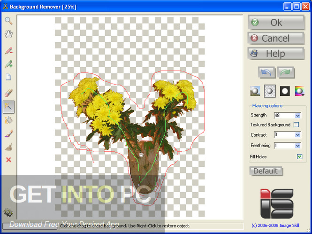
Task: Click the scissors icon in title bar
Action: [x=5, y=7]
